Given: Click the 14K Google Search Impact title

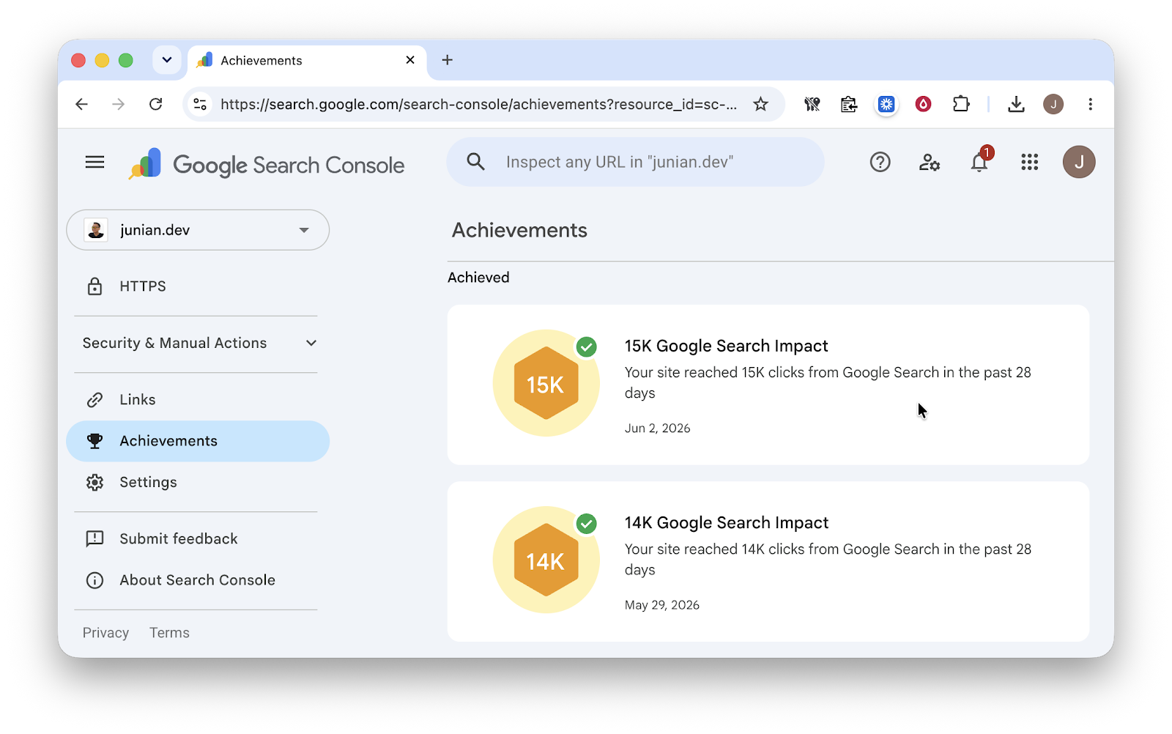Looking at the screenshot, I should tap(726, 523).
